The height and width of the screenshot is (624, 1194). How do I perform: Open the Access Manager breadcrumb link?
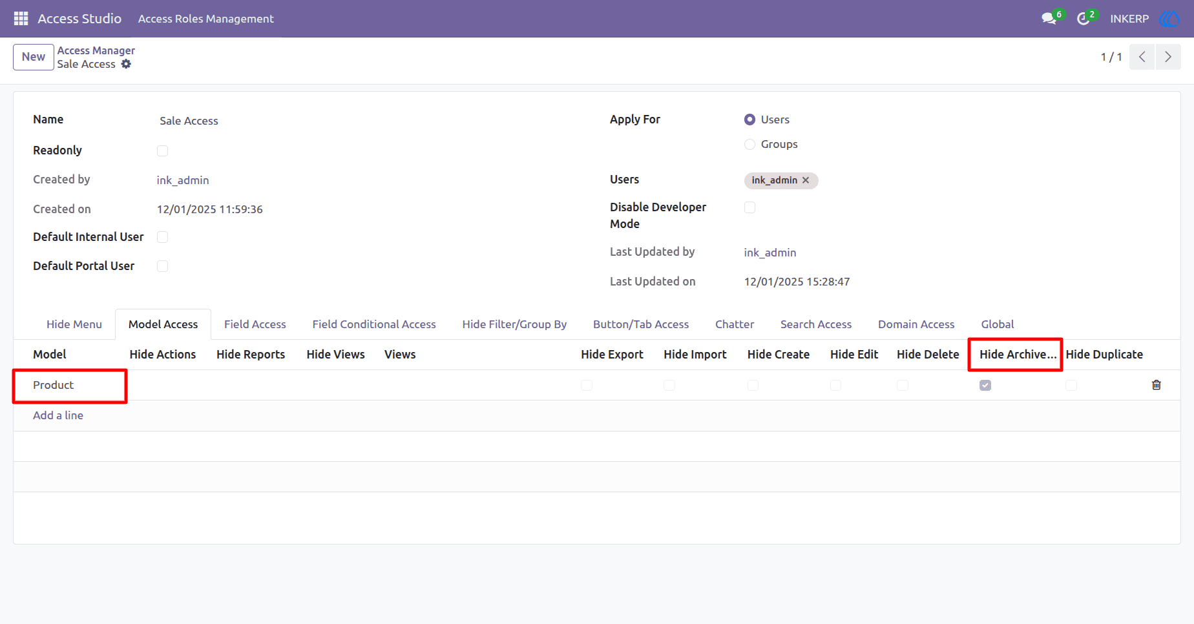pyautogui.click(x=96, y=50)
